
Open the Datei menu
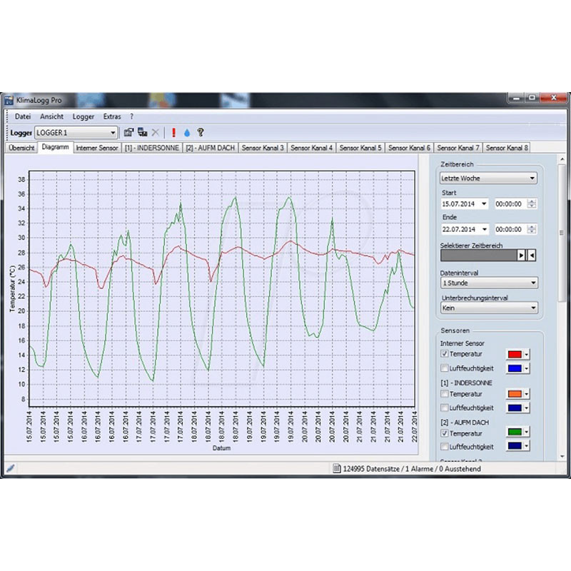coord(23,116)
